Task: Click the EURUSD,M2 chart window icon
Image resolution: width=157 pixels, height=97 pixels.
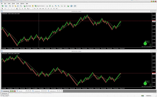Action: click(2, 11)
